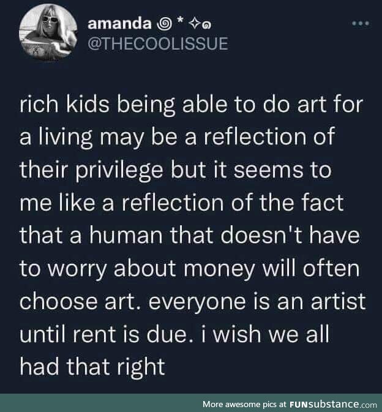Click the phrase "everyone is an artist"

coord(257,302)
